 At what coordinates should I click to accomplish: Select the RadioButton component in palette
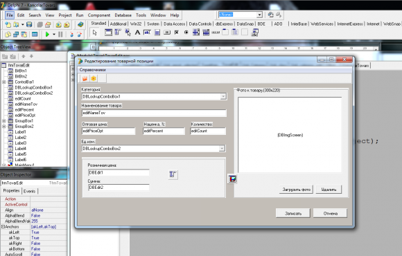pyautogui.click(x=186, y=33)
